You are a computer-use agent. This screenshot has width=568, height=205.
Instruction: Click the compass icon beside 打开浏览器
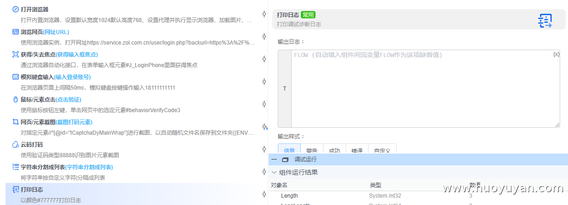(16, 9)
